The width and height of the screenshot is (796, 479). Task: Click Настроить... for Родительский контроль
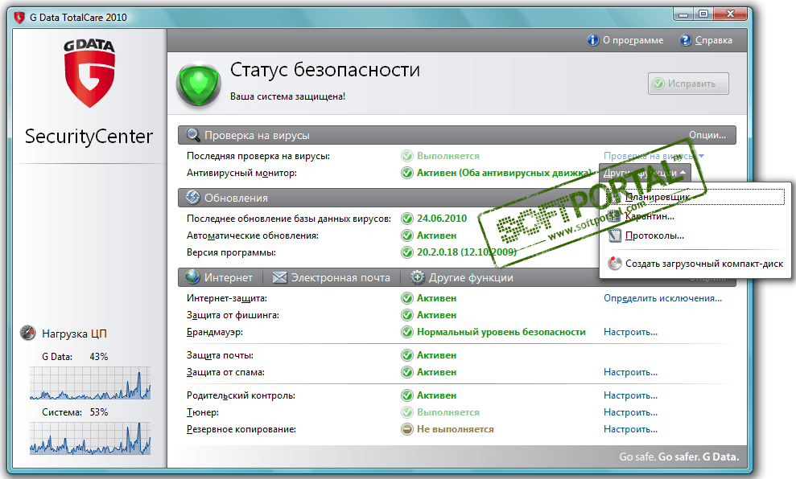coord(630,395)
